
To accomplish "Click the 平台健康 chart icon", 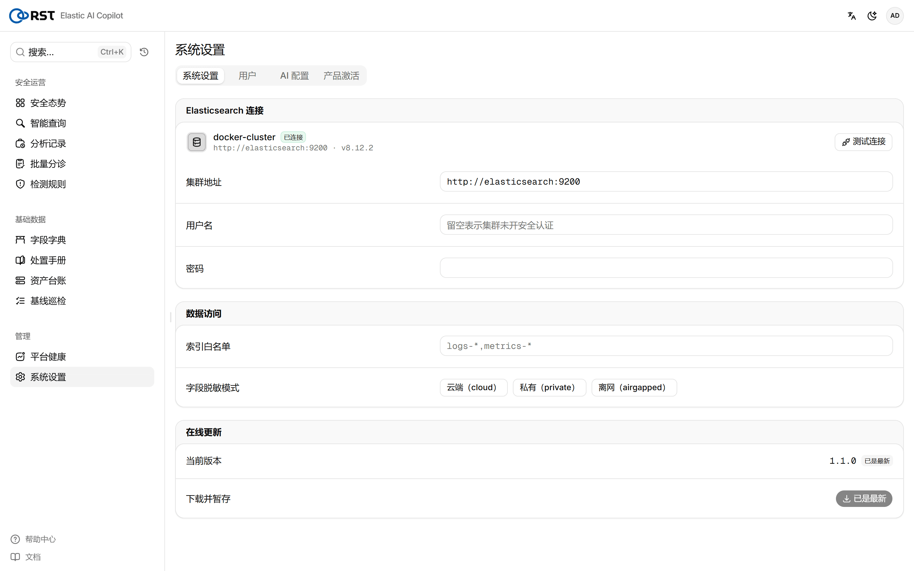I will point(20,357).
